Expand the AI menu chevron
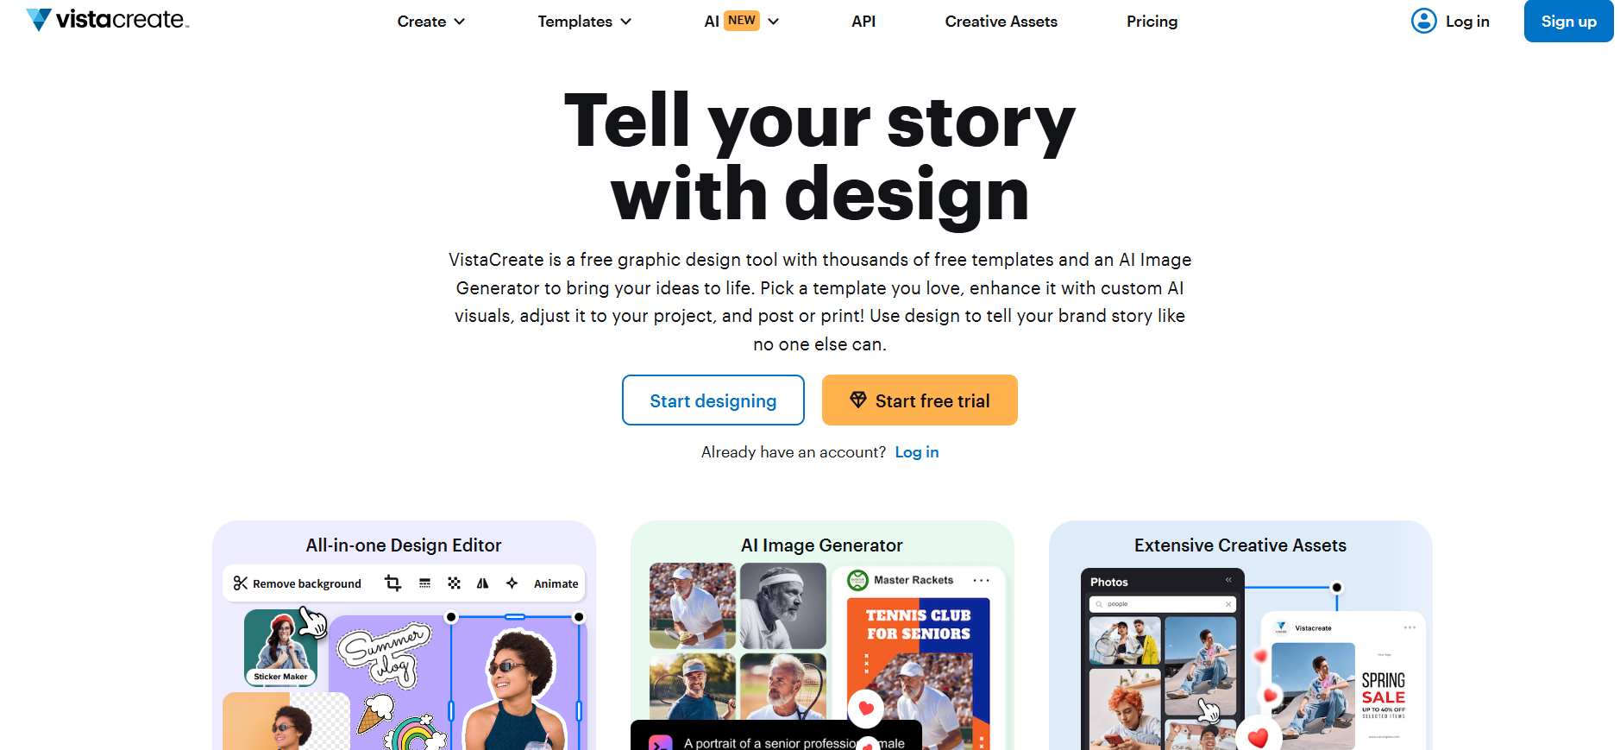 click(x=774, y=21)
